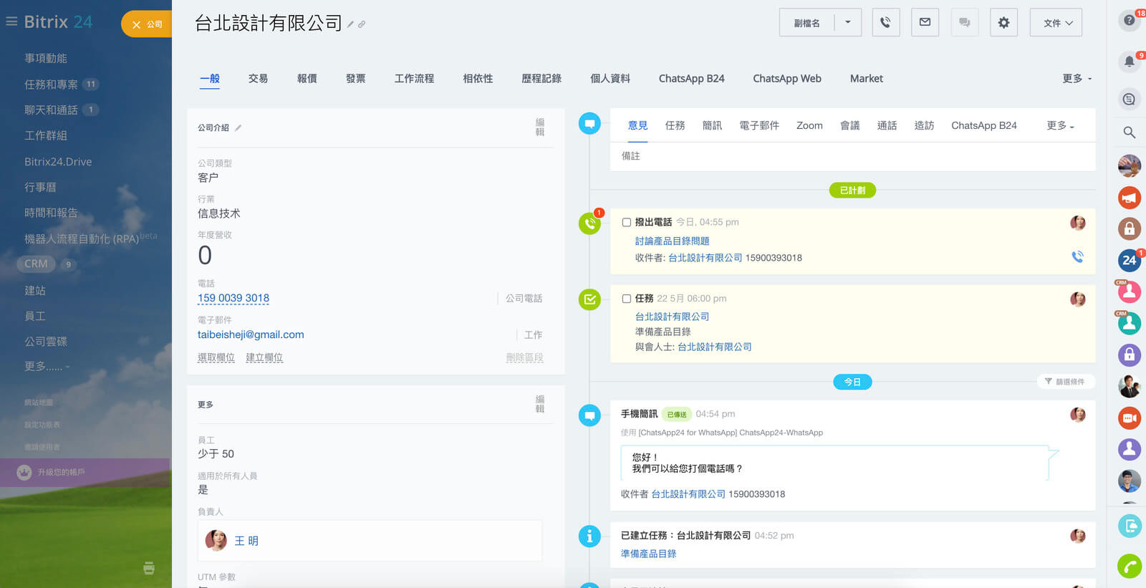Viewport: 1146px width, 588px height.
Task: Click the search magnifier in right bar
Action: 1130,132
